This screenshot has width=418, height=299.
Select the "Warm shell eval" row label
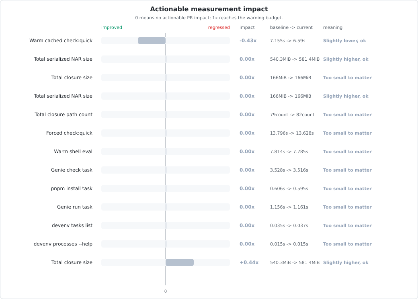[73, 152]
